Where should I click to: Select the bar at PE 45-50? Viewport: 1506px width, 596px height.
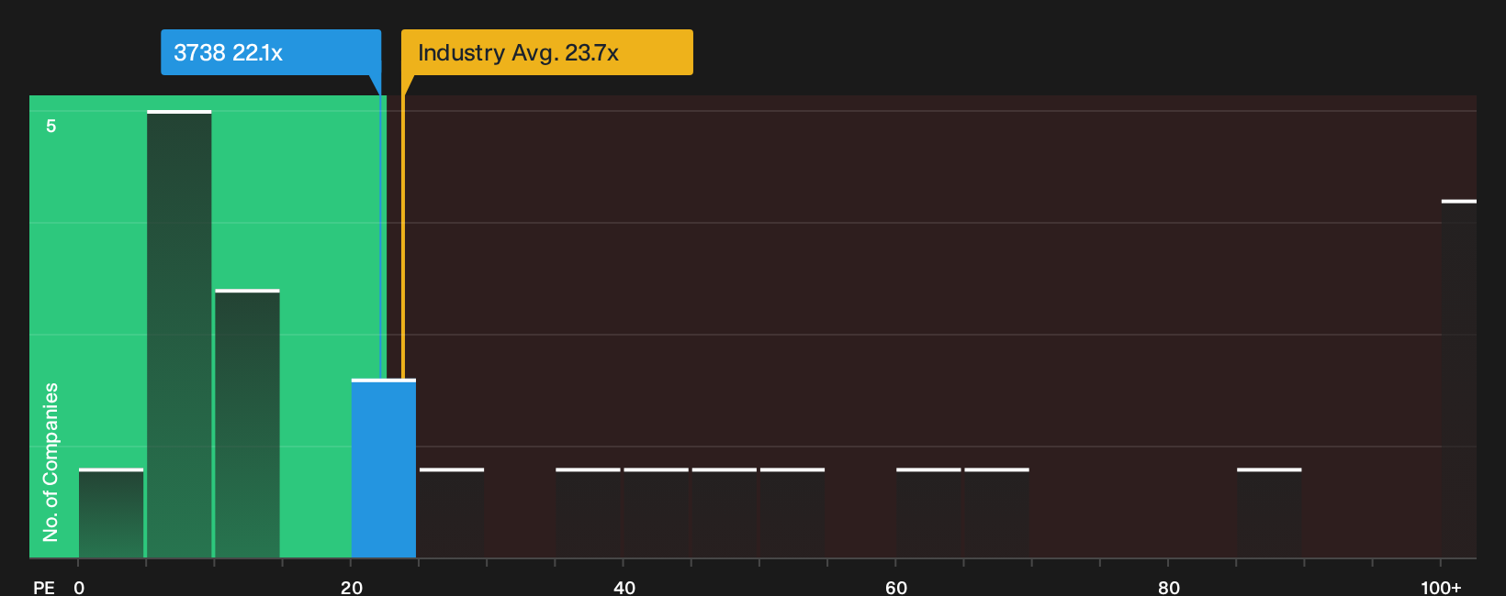725,513
